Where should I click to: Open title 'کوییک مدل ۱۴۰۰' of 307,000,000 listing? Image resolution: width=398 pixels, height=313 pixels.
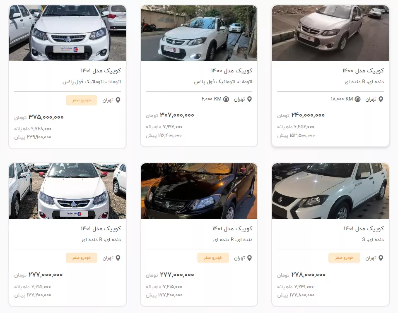pos(232,71)
